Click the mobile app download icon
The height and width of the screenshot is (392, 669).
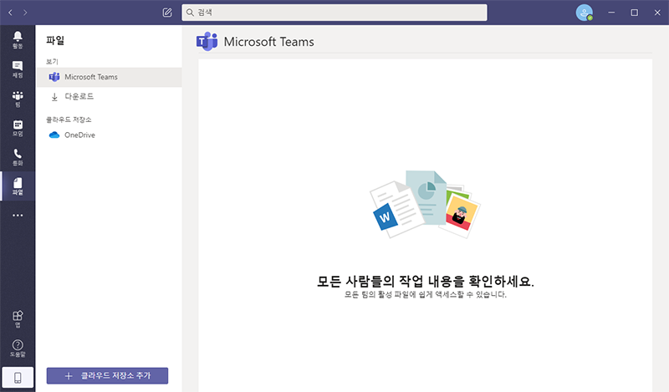point(18,378)
